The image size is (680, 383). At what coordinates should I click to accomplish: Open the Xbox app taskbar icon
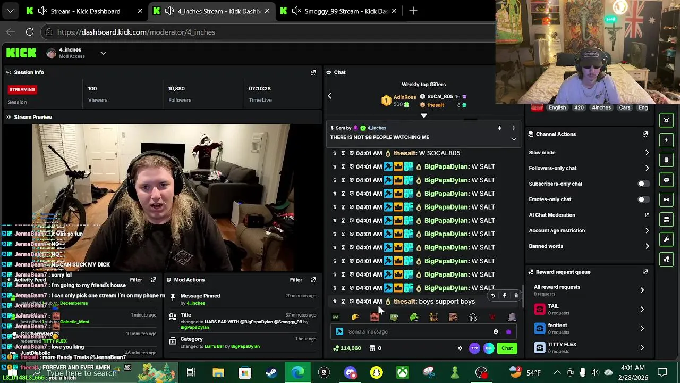coord(403,372)
